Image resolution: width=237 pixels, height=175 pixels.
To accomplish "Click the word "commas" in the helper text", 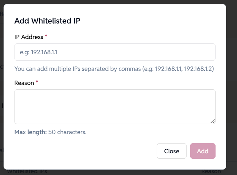I will coord(129,69).
